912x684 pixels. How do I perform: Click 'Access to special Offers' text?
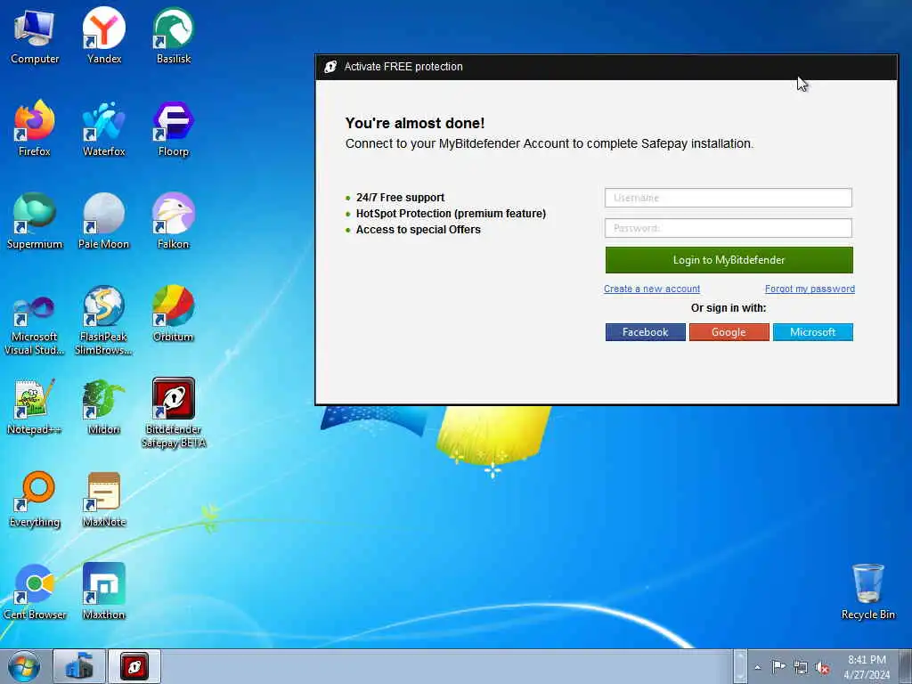(419, 230)
